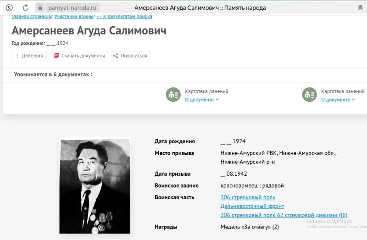Reload the page with the refresh icon
This screenshot has height=240, width=367.
(26, 8)
